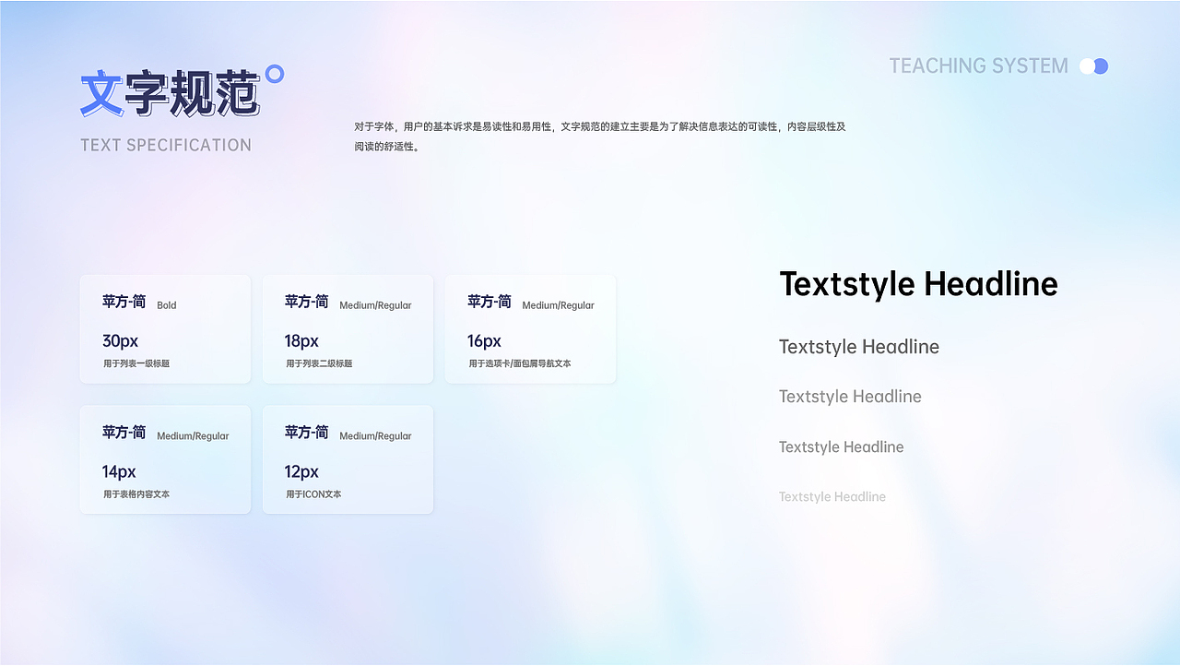Click the 用于列表一级标题 caption
This screenshot has height=666, width=1180.
pyautogui.click(x=136, y=363)
